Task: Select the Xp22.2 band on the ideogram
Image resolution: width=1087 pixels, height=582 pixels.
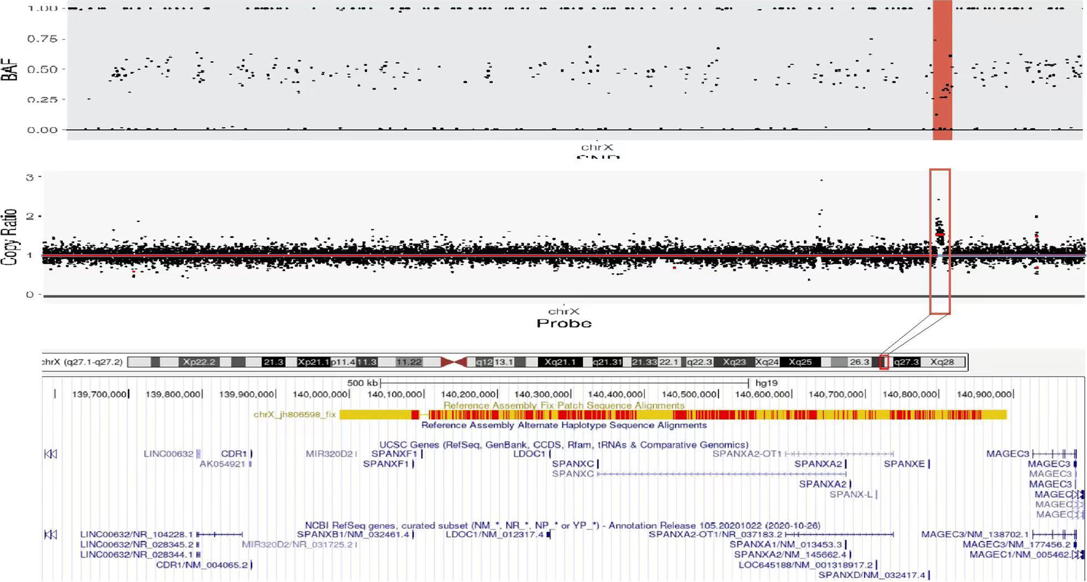Action: pyautogui.click(x=200, y=362)
